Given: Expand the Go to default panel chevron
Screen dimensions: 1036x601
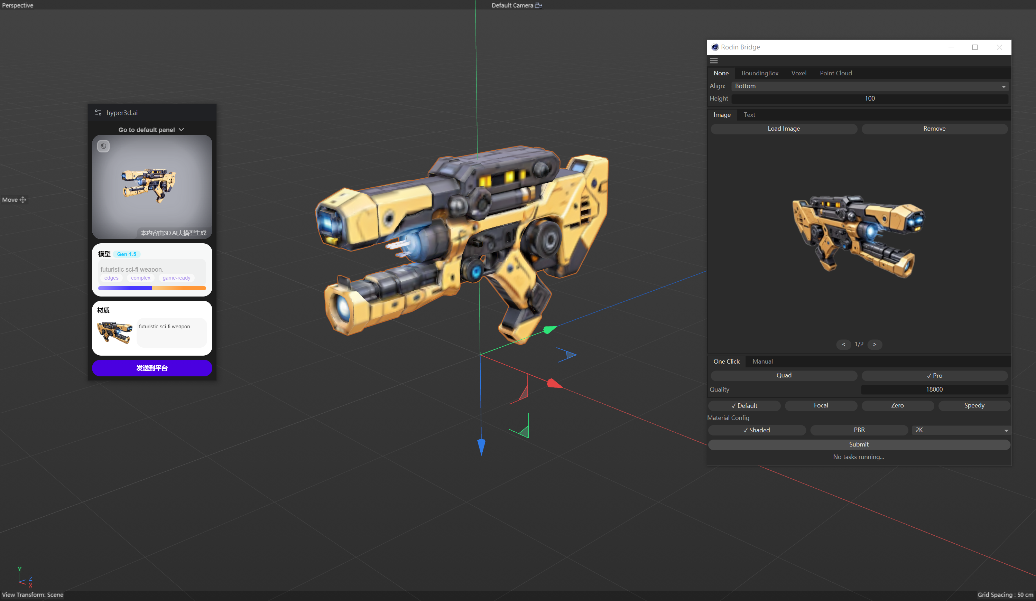Looking at the screenshot, I should pos(181,130).
